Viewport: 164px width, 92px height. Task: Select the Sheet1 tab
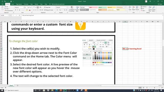[x=11, y=85]
